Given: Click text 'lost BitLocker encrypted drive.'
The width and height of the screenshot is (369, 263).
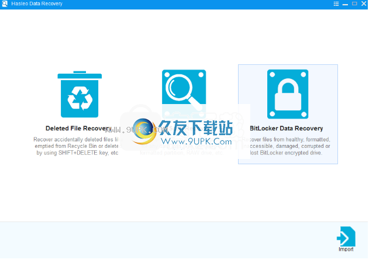Looking at the screenshot, I should click(286, 153).
